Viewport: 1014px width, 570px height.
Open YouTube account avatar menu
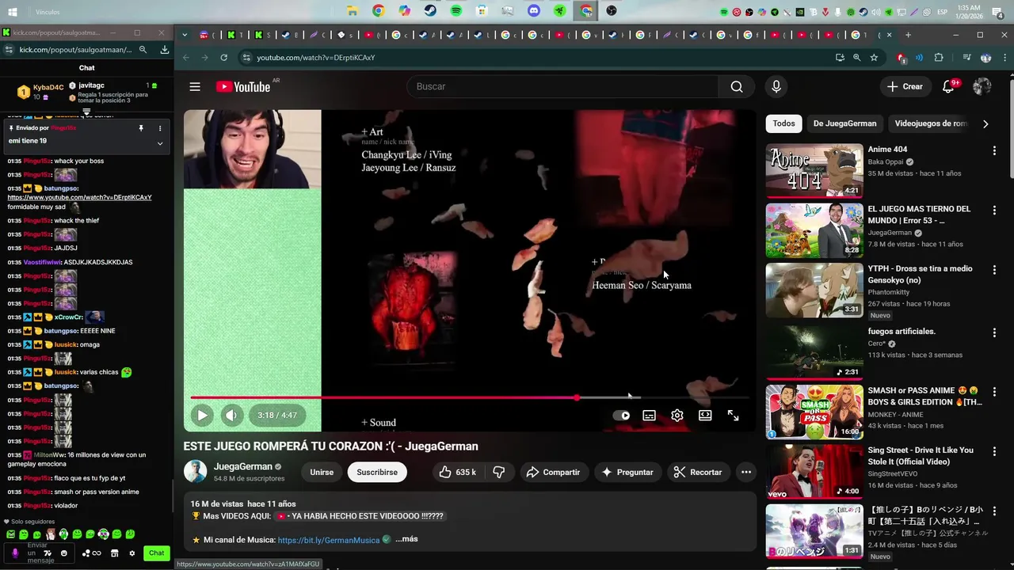(982, 86)
